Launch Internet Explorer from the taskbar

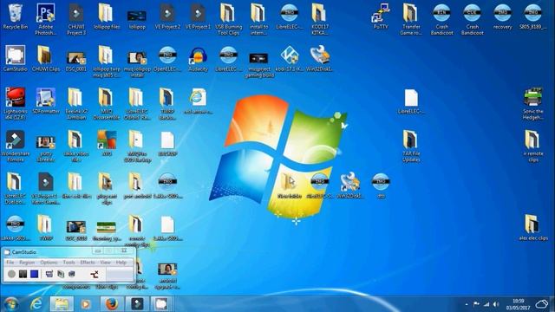36,304
